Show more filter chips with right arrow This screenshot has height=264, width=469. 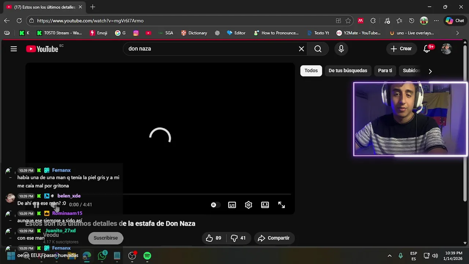coord(430,71)
